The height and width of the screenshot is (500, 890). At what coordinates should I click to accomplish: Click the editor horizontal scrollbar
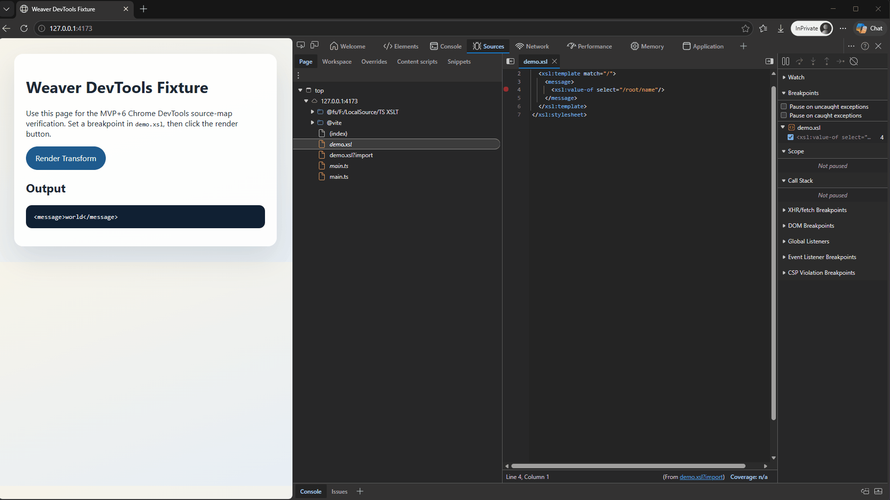click(x=628, y=466)
